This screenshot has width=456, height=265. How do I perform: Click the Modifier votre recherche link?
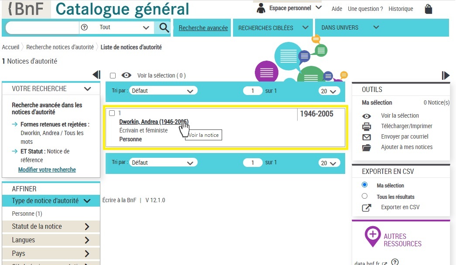point(47,170)
